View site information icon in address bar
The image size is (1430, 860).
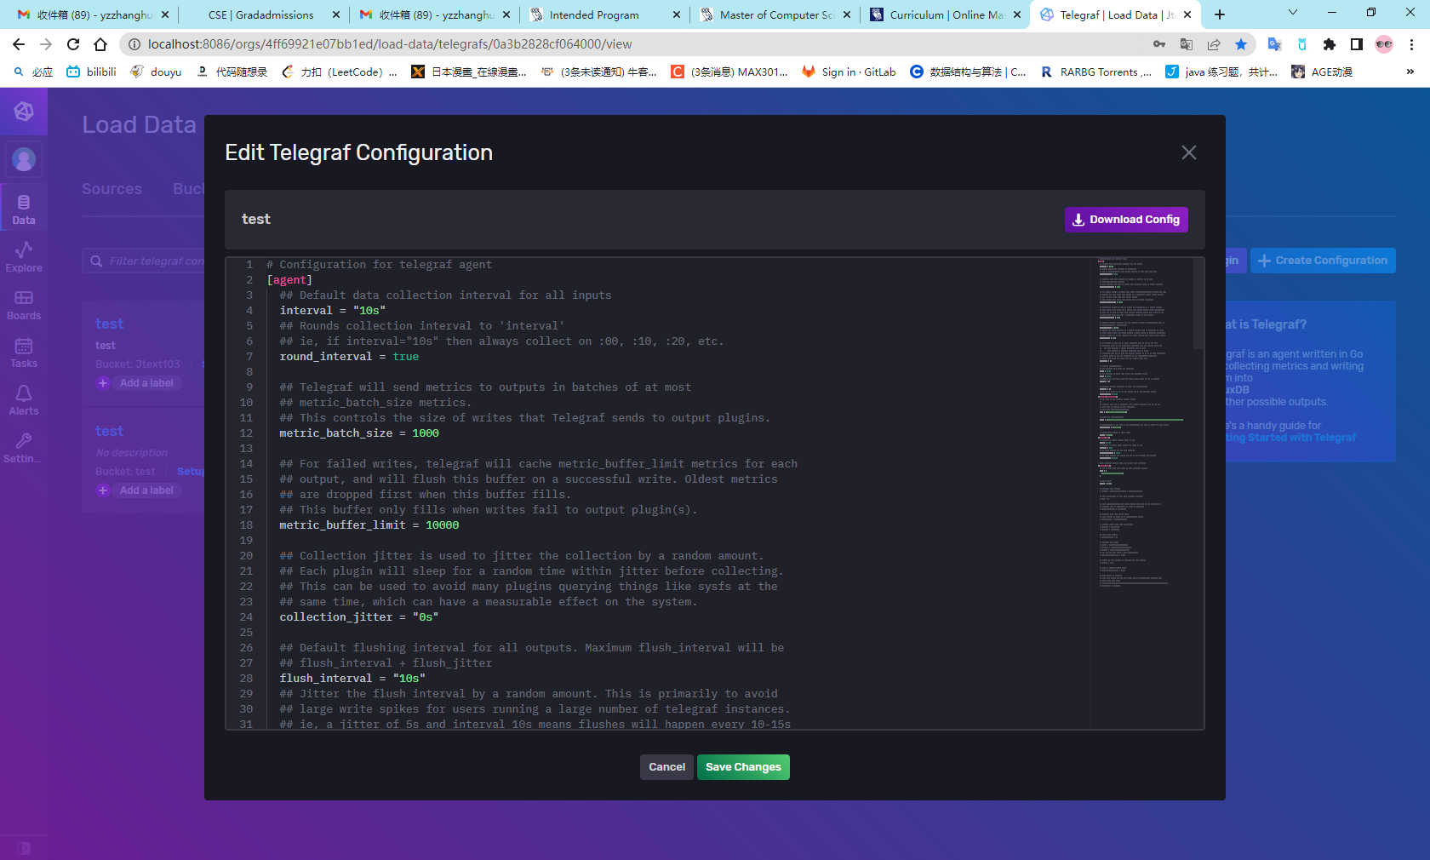click(x=134, y=44)
